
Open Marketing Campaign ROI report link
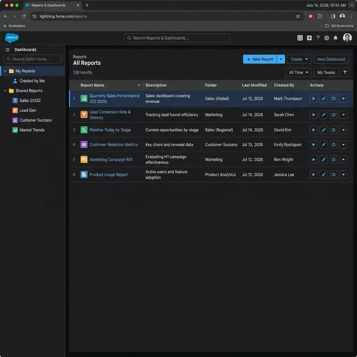click(111, 160)
